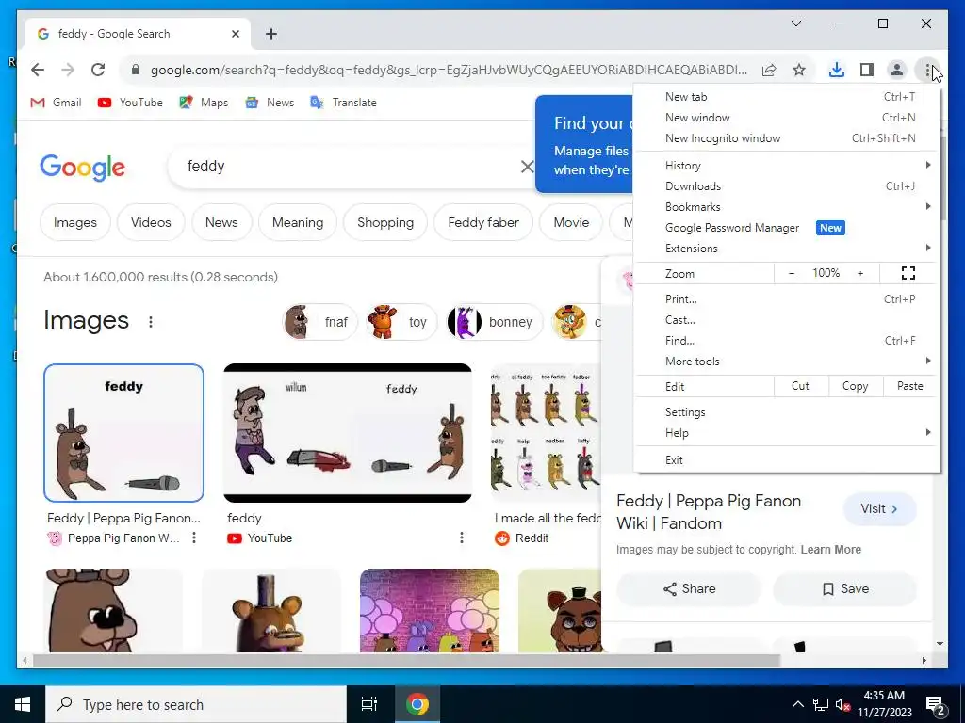Toggle the side panel icon
965x723 pixels.
pyautogui.click(x=867, y=70)
